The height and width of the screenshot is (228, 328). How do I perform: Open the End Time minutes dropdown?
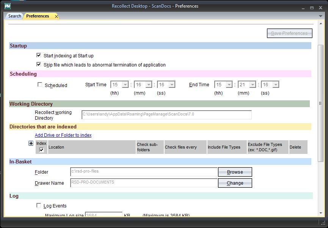253,85
